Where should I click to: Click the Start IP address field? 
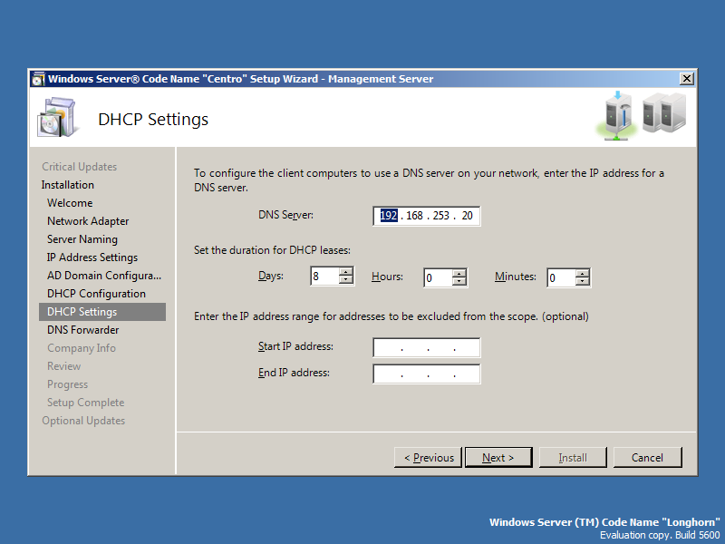point(426,347)
